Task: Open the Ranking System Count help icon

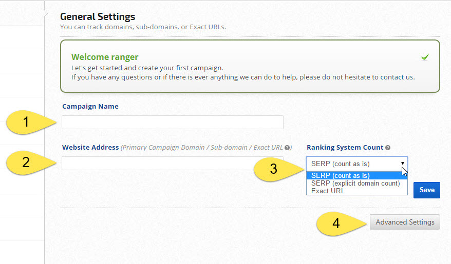Action: [388, 148]
